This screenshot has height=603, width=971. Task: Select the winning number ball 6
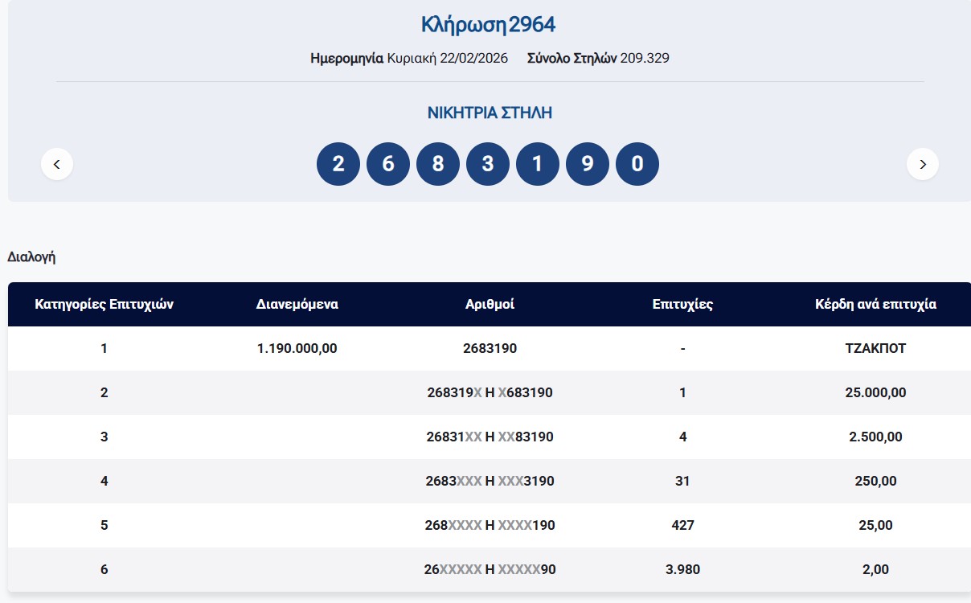[388, 164]
